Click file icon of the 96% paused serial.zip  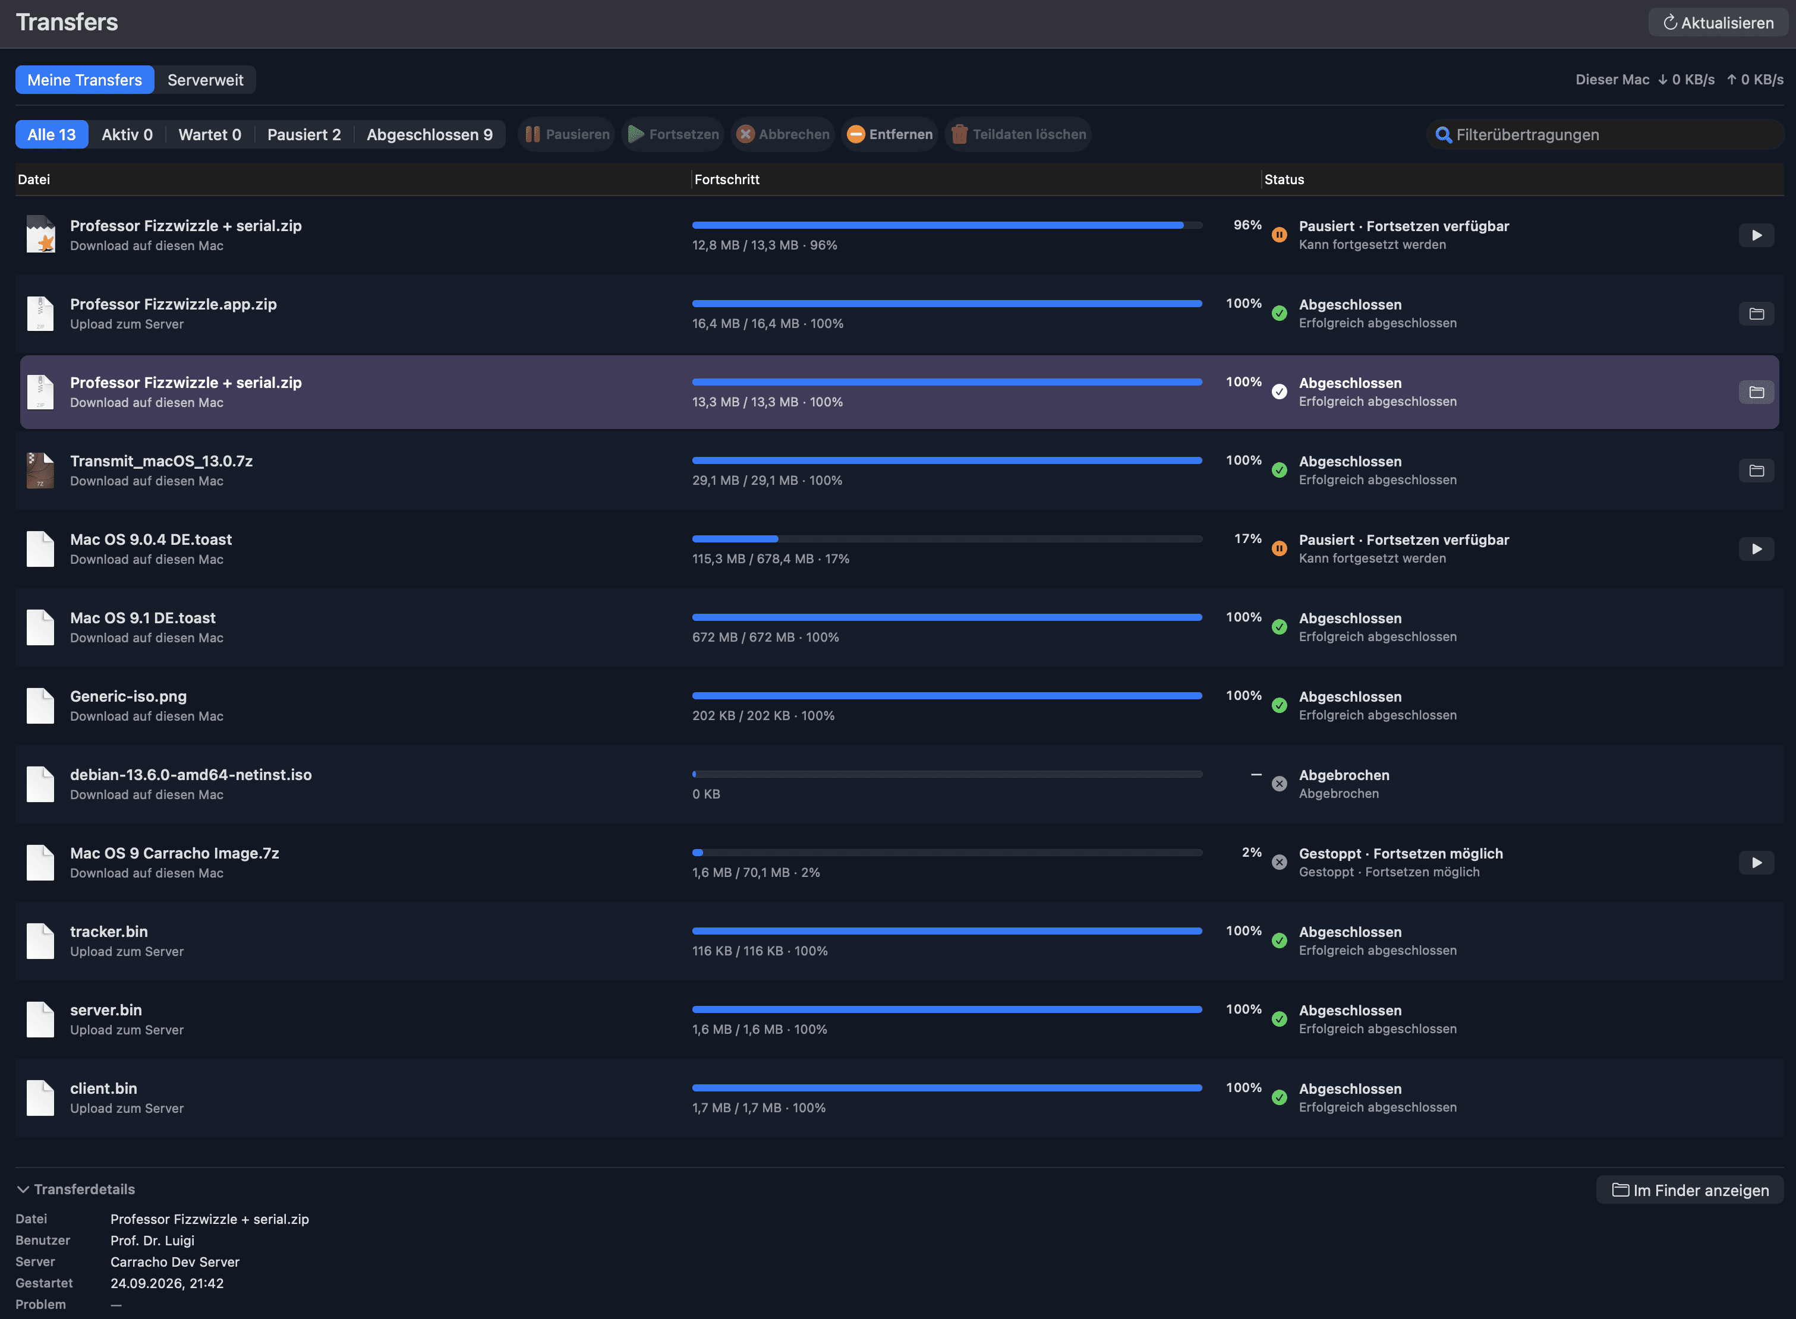pos(40,235)
